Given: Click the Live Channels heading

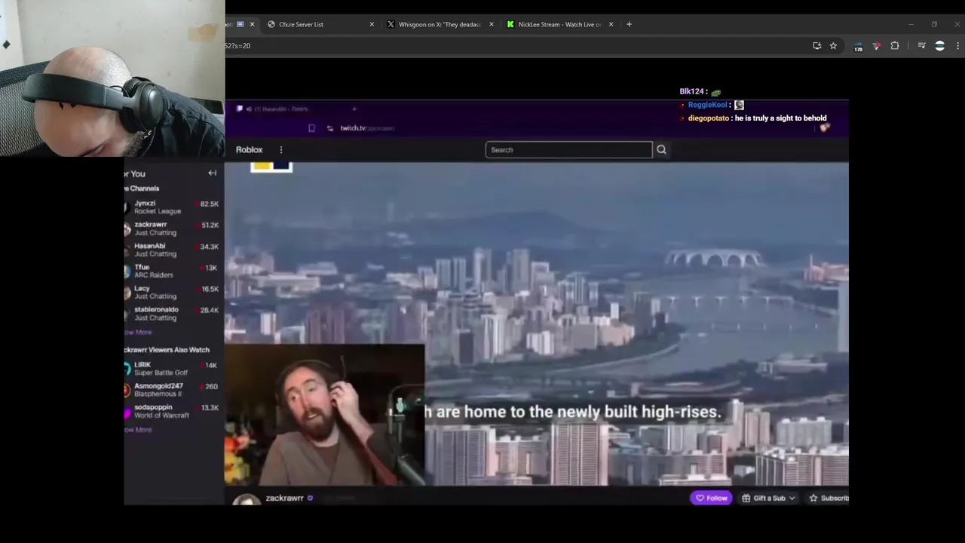Looking at the screenshot, I should click(x=142, y=188).
